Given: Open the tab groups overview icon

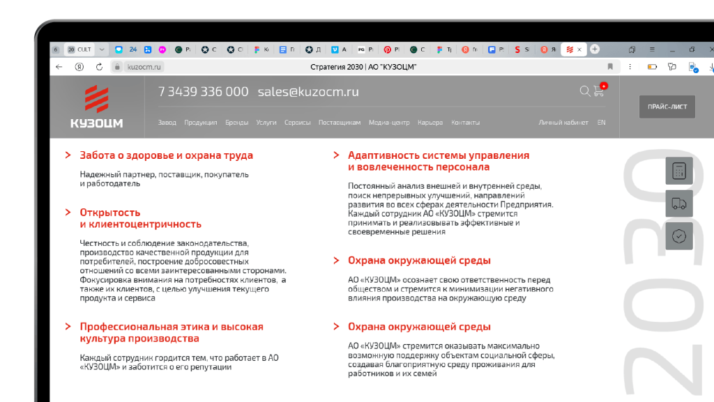Looking at the screenshot, I should pos(632,49).
